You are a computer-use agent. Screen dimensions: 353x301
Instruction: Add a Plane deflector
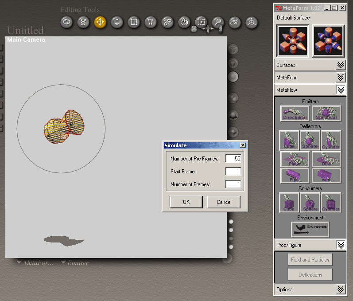295,159
